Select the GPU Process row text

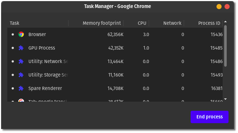[x=42, y=48]
